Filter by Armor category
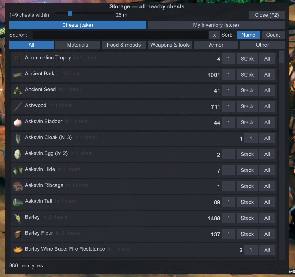This screenshot has height=277, width=295. [216, 45]
